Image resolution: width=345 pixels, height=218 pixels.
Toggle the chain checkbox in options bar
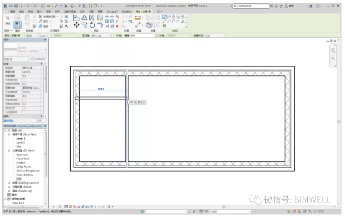(117, 35)
